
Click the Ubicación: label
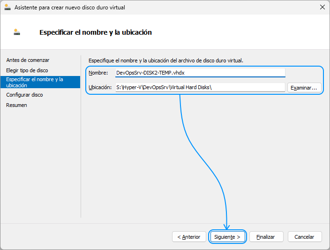coord(100,87)
